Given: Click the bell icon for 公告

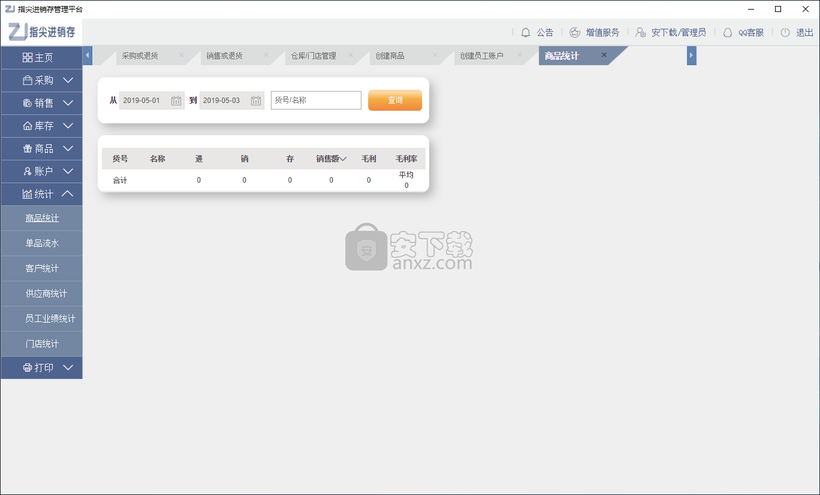Looking at the screenshot, I should coord(526,32).
